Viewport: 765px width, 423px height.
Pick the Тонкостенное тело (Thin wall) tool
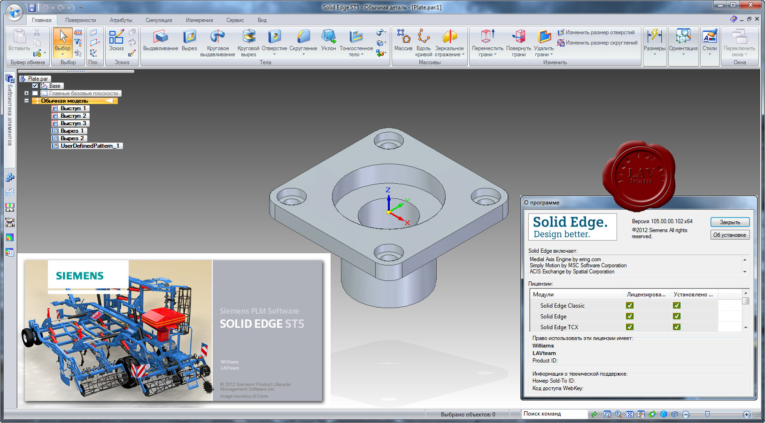(356, 43)
